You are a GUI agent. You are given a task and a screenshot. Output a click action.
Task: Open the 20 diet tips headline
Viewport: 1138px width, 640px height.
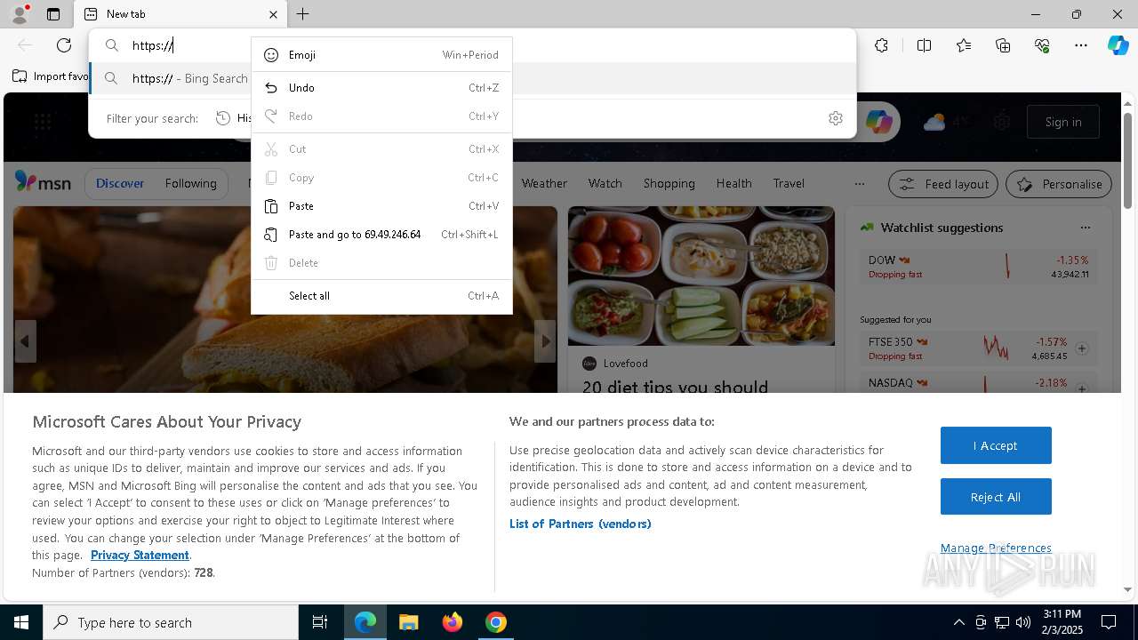pyautogui.click(x=675, y=387)
